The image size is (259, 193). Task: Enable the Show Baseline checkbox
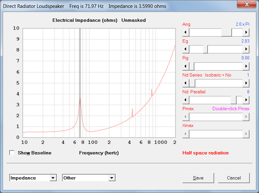pos(12,153)
